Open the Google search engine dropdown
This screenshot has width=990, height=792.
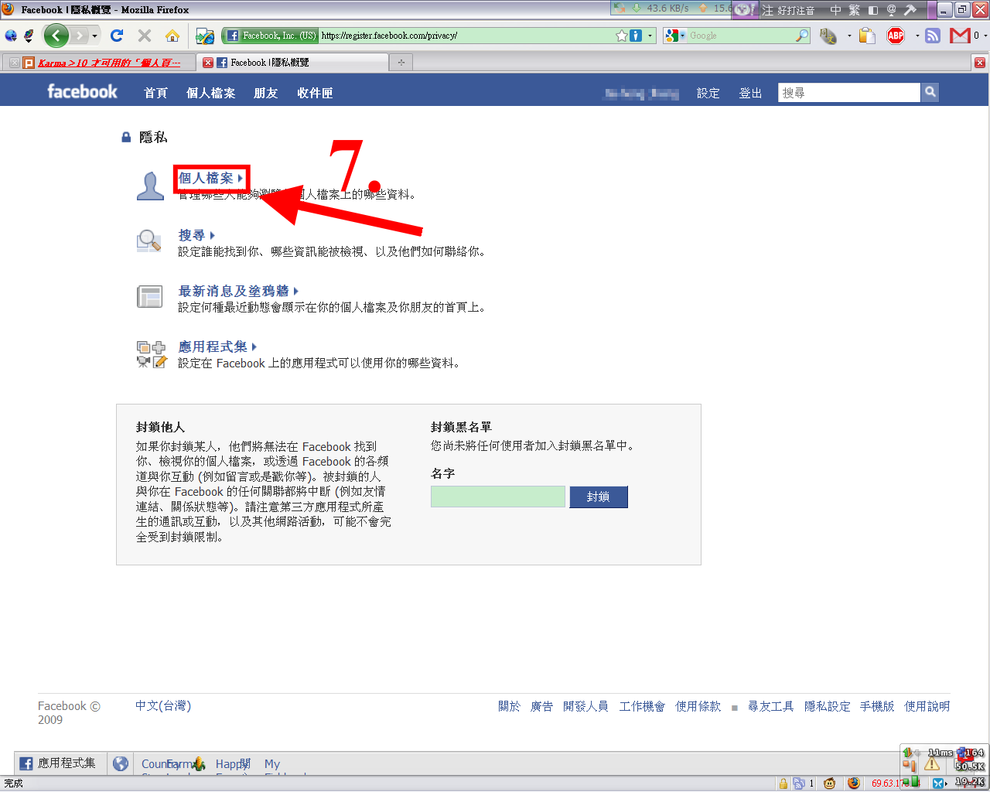[675, 36]
